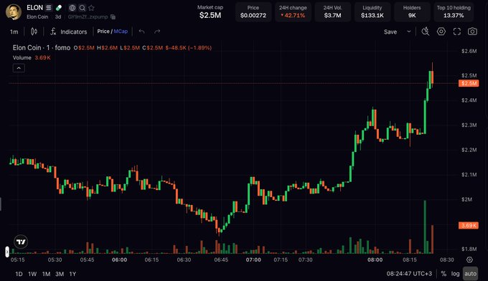Viewport: 488px width, 281px height.
Task: Open the timezone 08:24:47 UTC+3 menu
Action: [x=409, y=274]
